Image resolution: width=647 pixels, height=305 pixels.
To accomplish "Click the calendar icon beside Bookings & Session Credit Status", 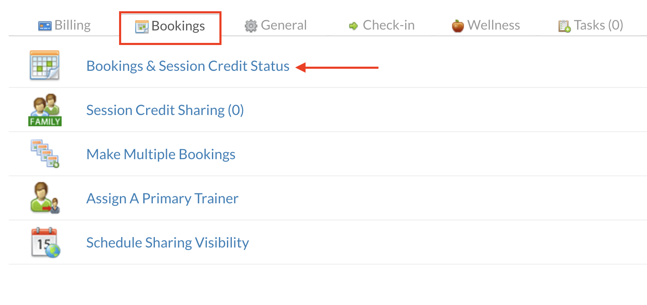I will tap(45, 65).
